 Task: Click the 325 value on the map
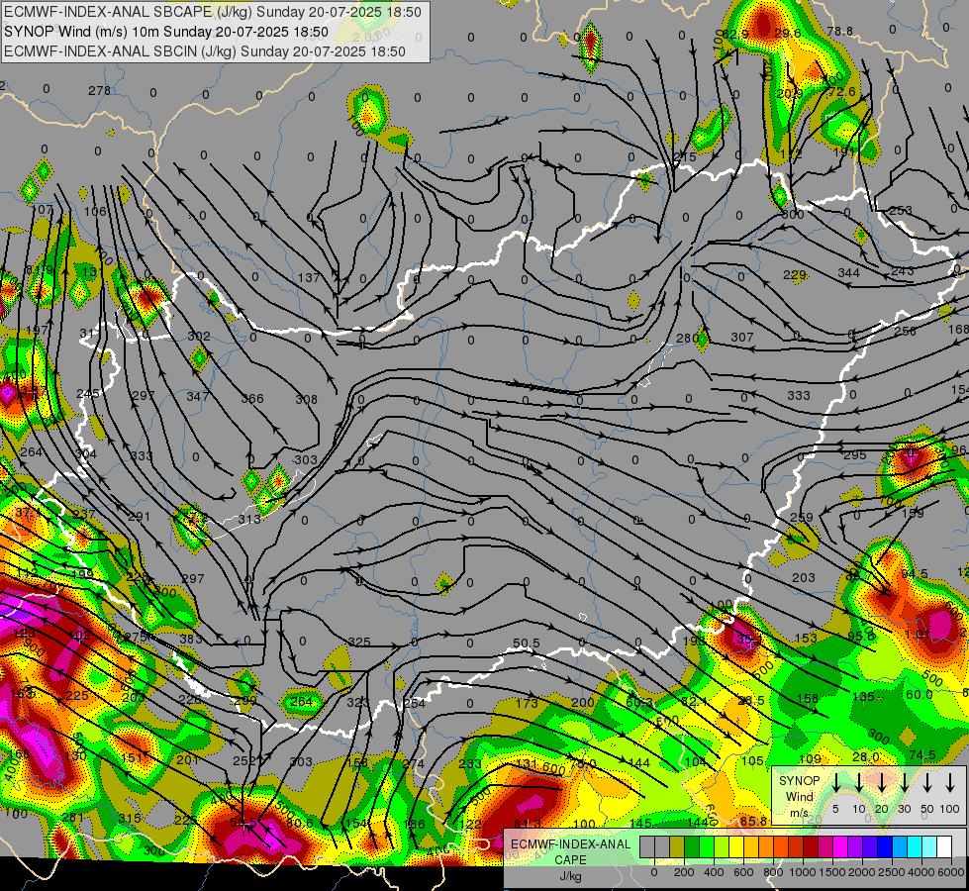click(x=359, y=642)
